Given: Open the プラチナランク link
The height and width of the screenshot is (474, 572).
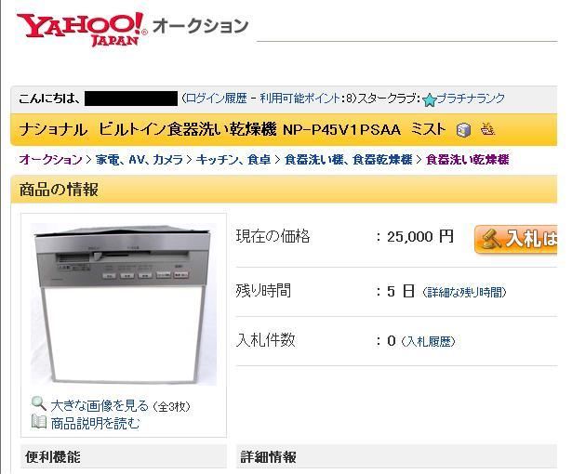Looking at the screenshot, I should pos(471,99).
